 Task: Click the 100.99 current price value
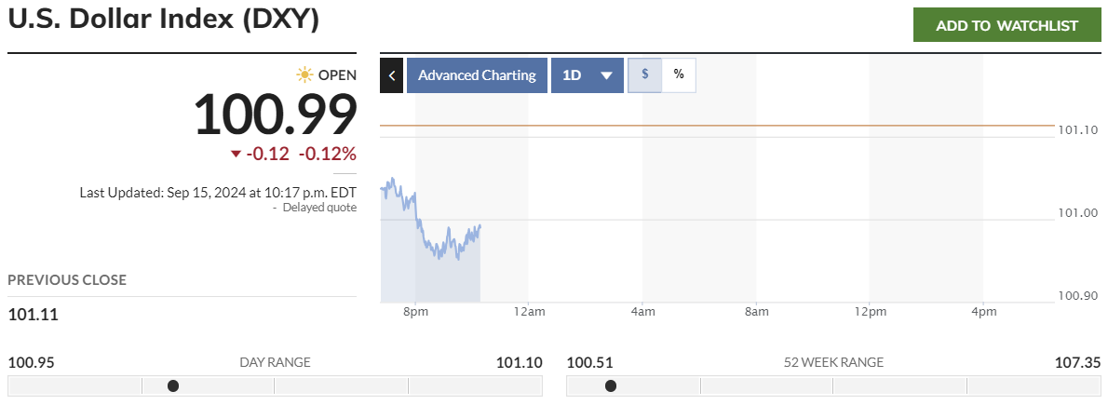tap(275, 115)
